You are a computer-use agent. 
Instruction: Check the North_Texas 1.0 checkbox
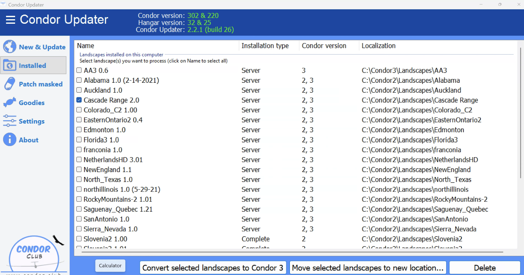79,179
